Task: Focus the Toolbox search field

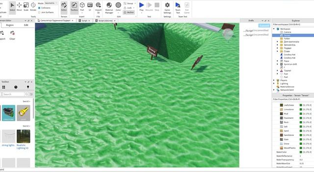Action: point(13,94)
